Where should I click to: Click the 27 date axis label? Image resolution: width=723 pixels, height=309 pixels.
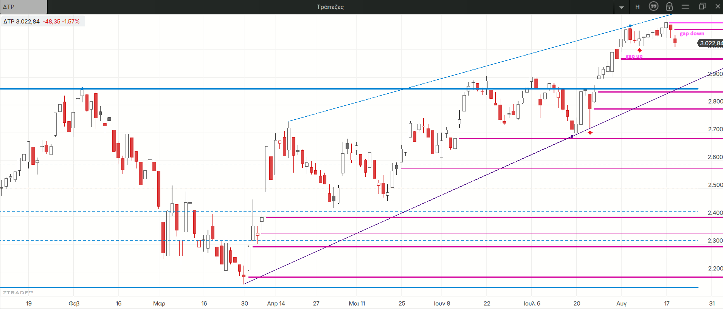[316, 303]
